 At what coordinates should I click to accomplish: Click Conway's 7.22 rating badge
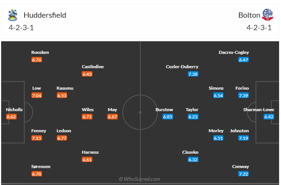click(x=244, y=174)
